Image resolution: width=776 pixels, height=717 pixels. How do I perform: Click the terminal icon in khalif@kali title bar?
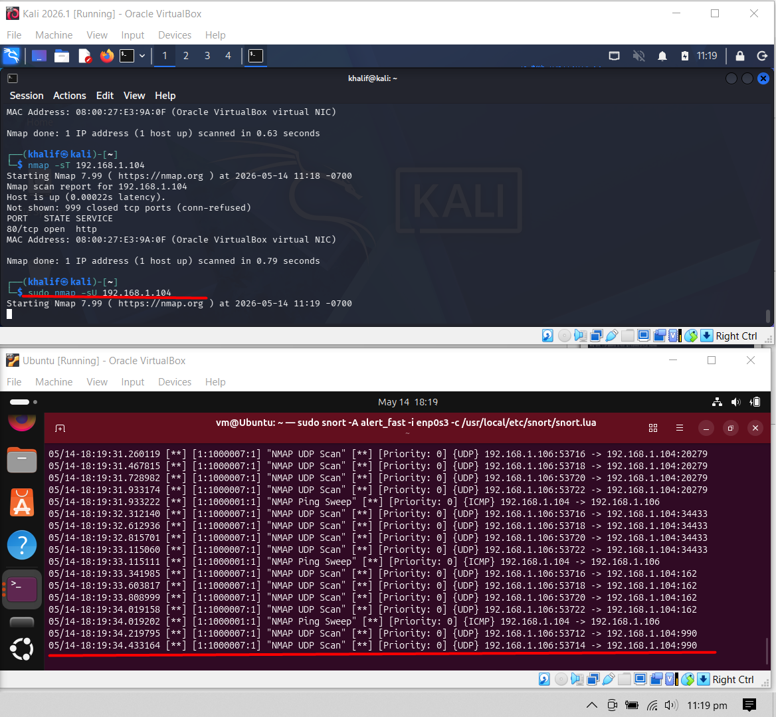click(x=13, y=78)
